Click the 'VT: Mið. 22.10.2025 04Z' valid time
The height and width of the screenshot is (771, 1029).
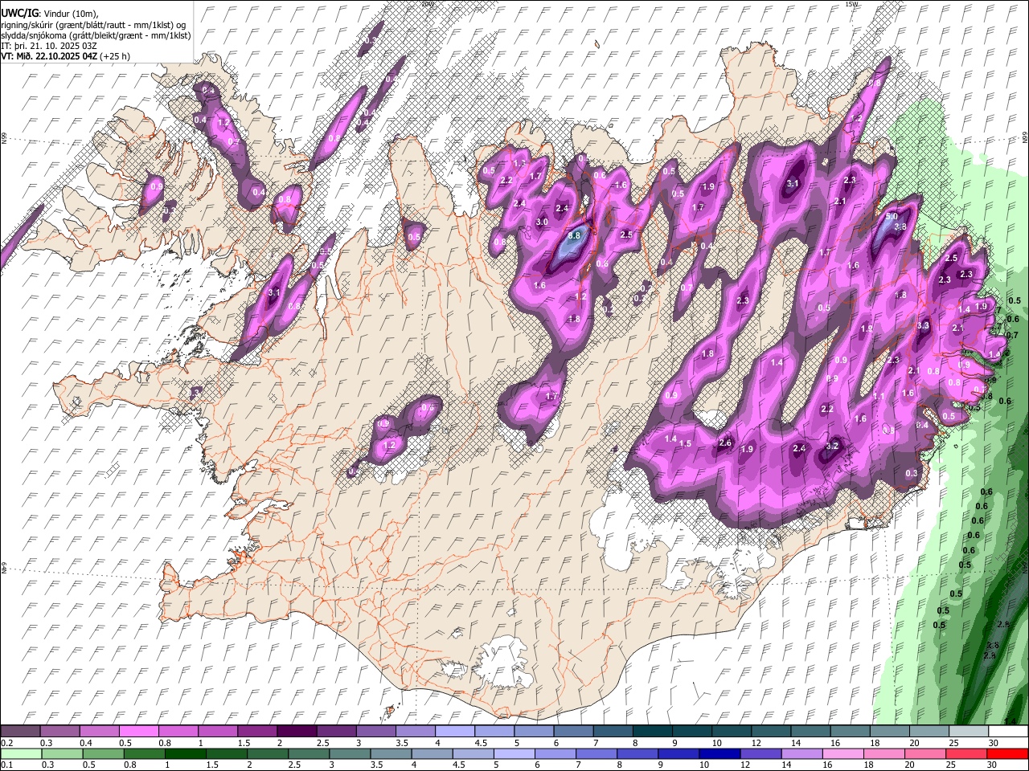tap(49, 56)
